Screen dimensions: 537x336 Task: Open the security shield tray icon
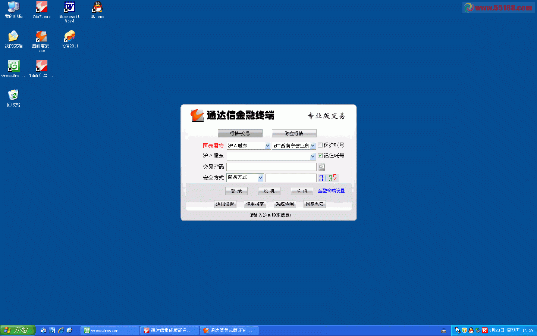point(464,330)
